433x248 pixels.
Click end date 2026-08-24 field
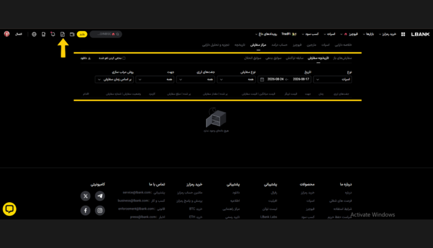[x=276, y=79]
